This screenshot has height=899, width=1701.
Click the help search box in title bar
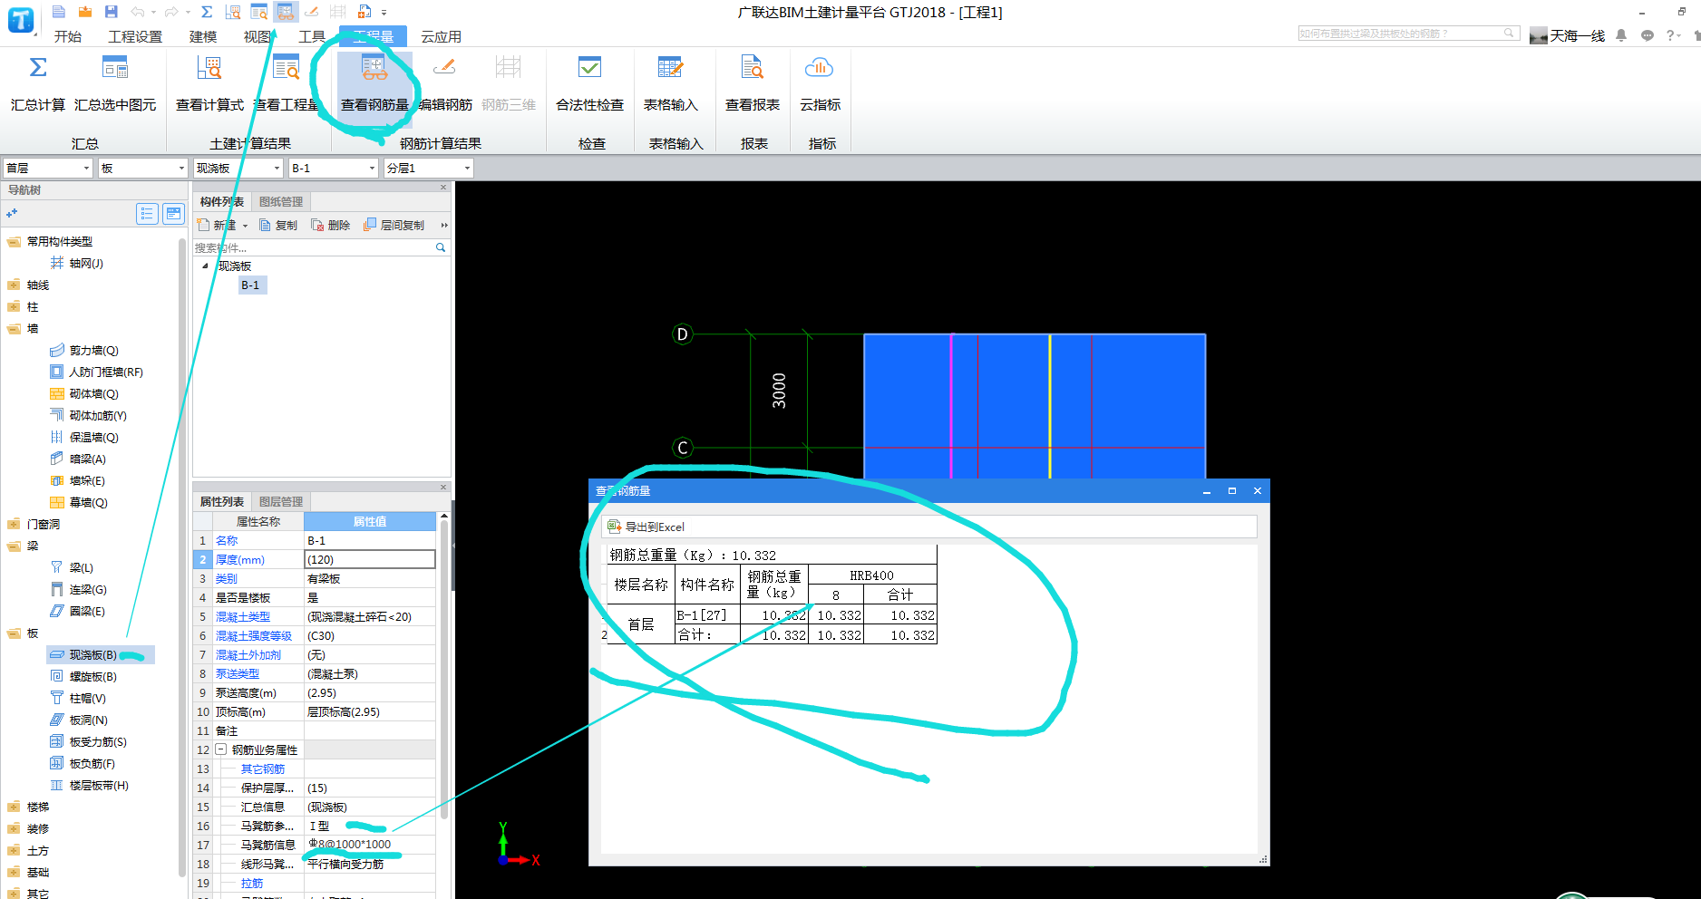point(1407,34)
